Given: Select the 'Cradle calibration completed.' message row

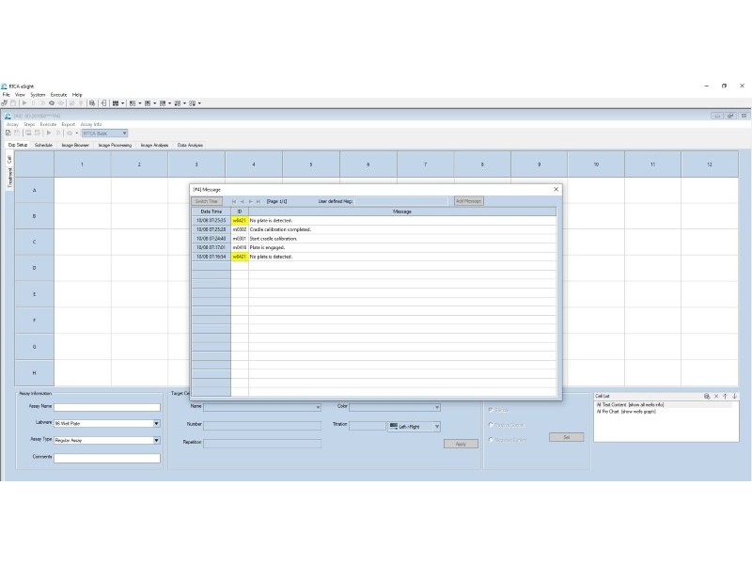Looking at the screenshot, I should pyautogui.click(x=374, y=229).
